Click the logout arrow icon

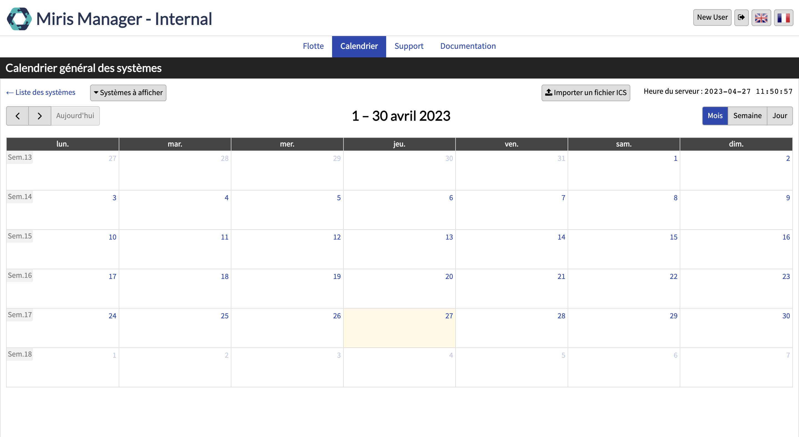(741, 17)
